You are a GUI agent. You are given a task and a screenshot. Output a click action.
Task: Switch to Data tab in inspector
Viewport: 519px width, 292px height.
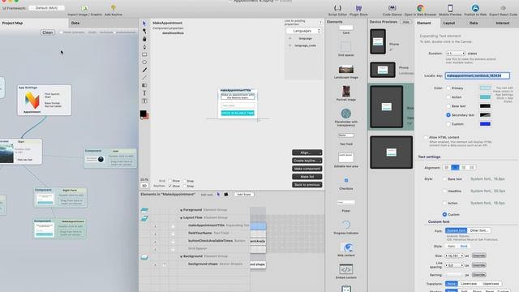tap(474, 24)
